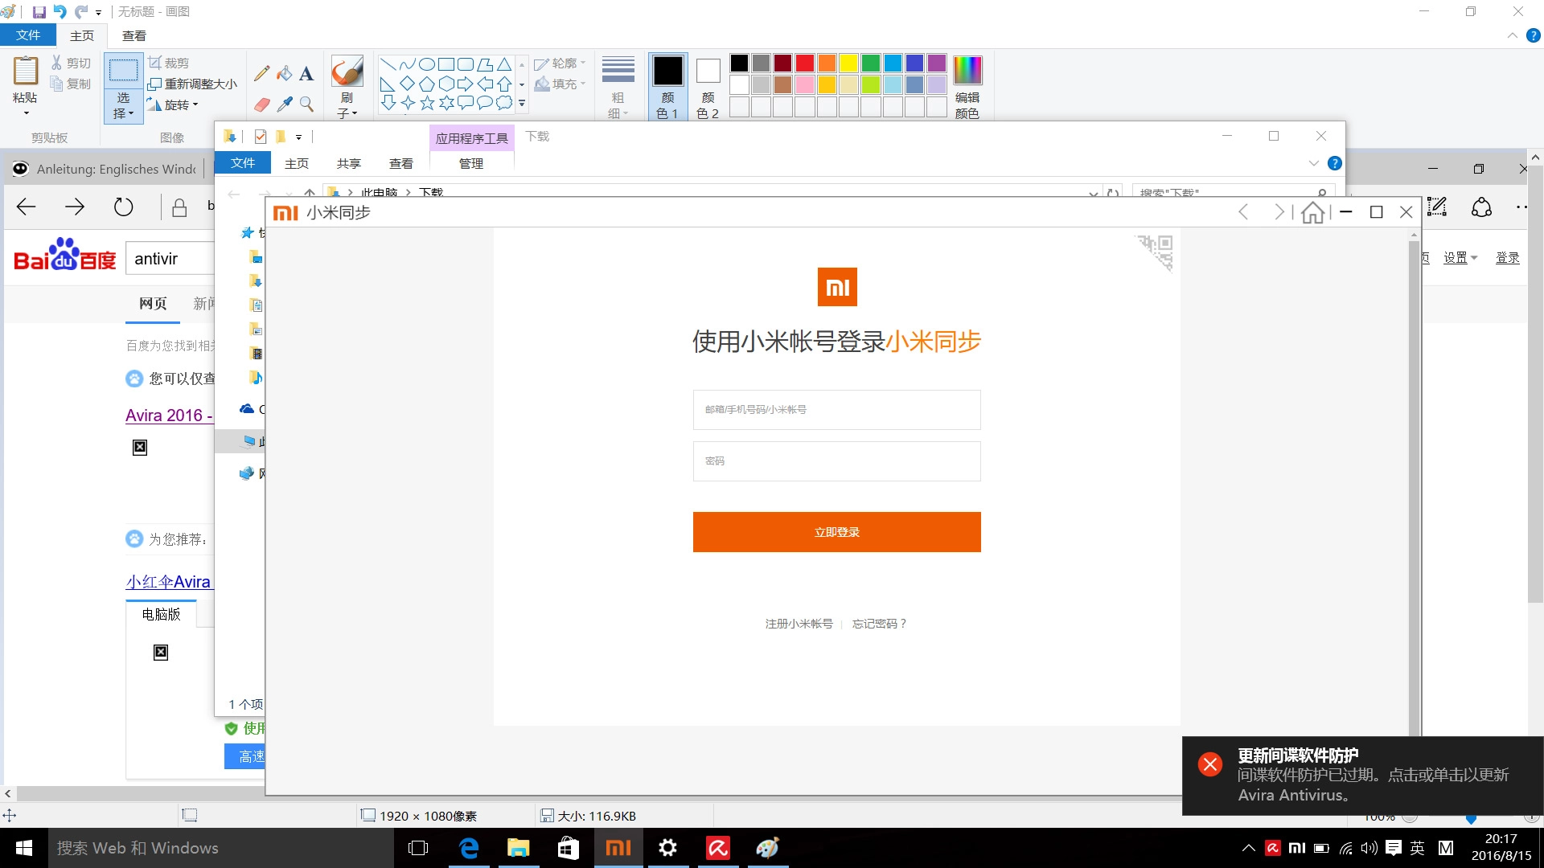Pick the red color in the Paint palette

tap(805, 63)
